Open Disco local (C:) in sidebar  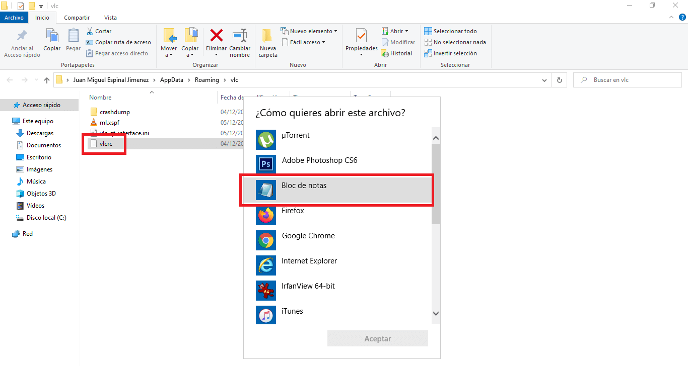pyautogui.click(x=41, y=218)
